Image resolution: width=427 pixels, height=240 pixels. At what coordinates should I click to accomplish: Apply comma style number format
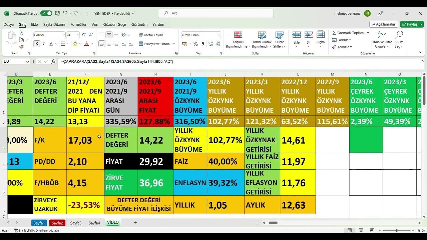[203, 44]
